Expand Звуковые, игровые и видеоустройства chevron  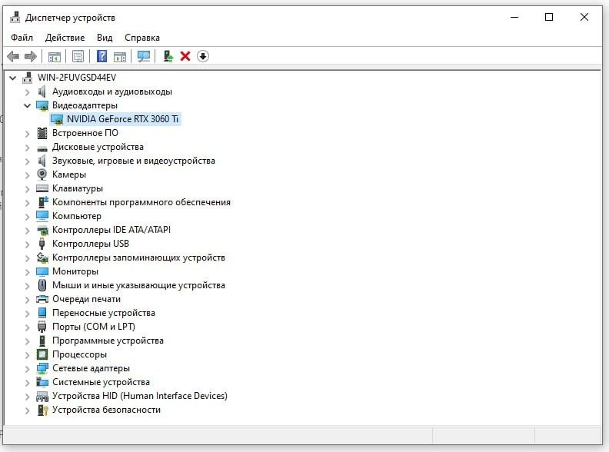pyautogui.click(x=27, y=161)
